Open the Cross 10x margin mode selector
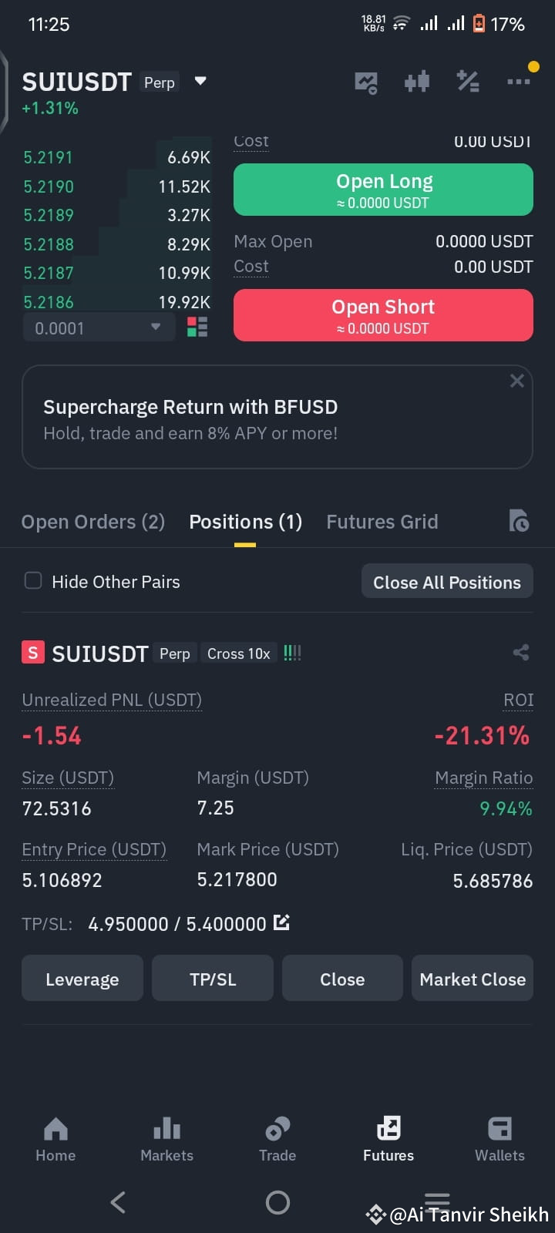555x1233 pixels. [238, 653]
